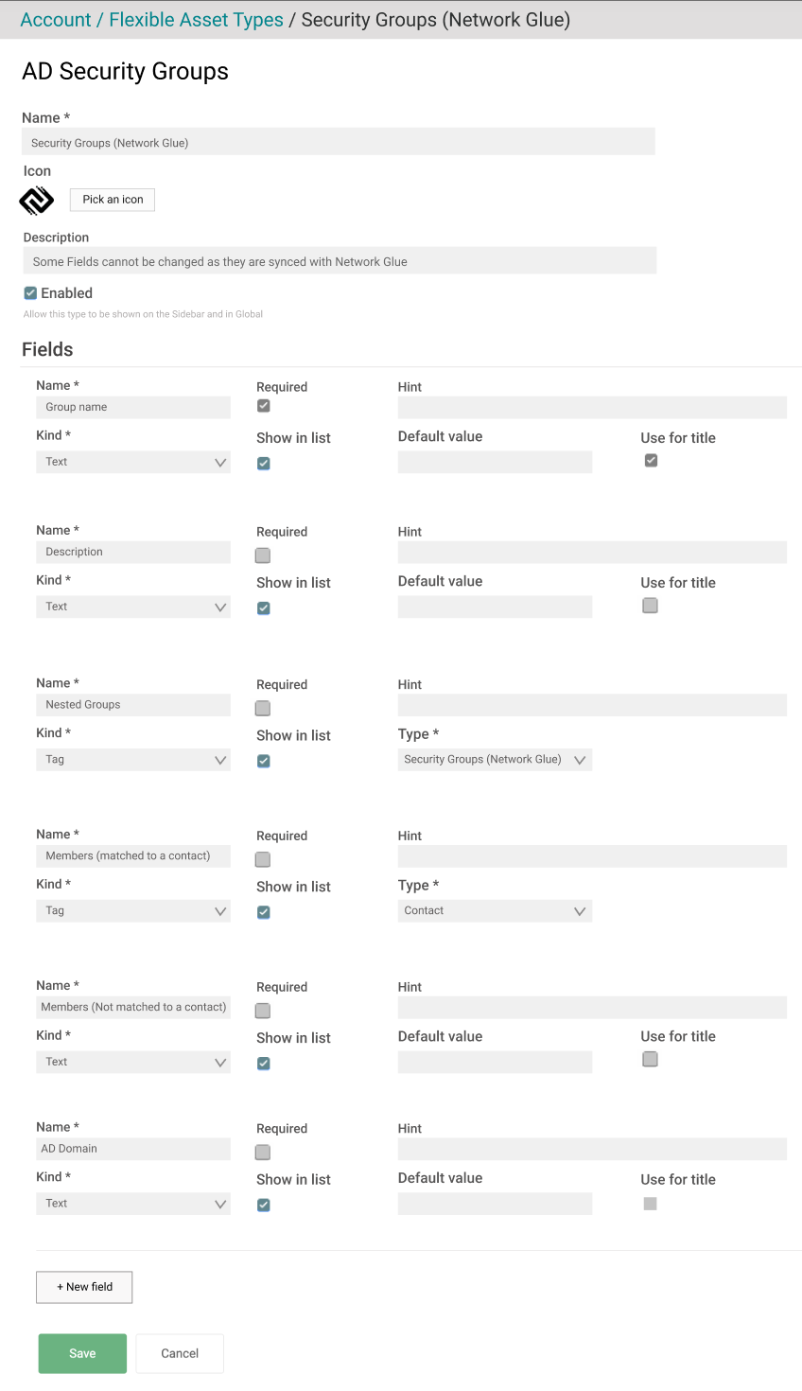The image size is (802, 1391).
Task: Open the Kind dropdown for Group name
Action: (x=132, y=462)
